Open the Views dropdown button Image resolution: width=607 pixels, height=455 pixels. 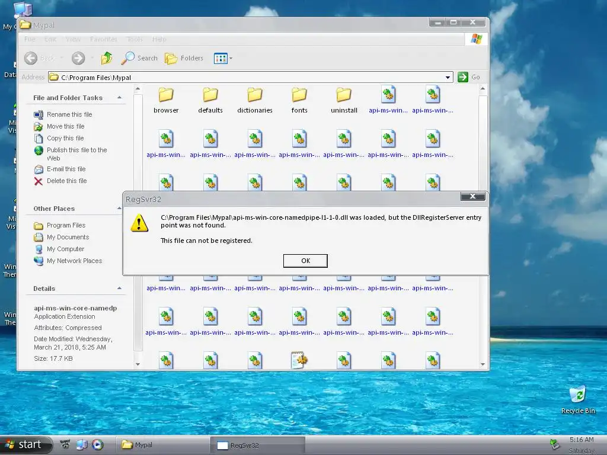(223, 59)
